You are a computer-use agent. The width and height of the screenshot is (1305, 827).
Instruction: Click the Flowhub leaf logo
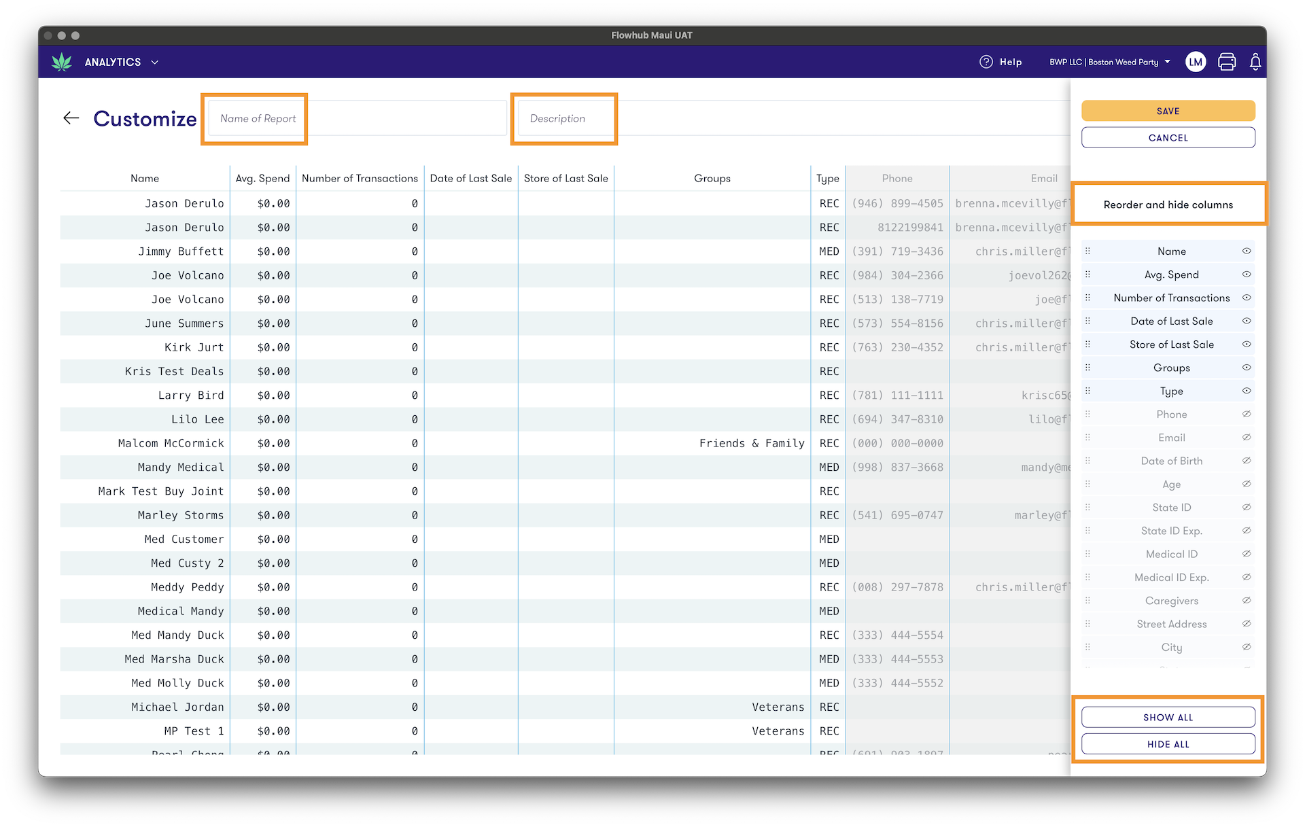pos(62,62)
